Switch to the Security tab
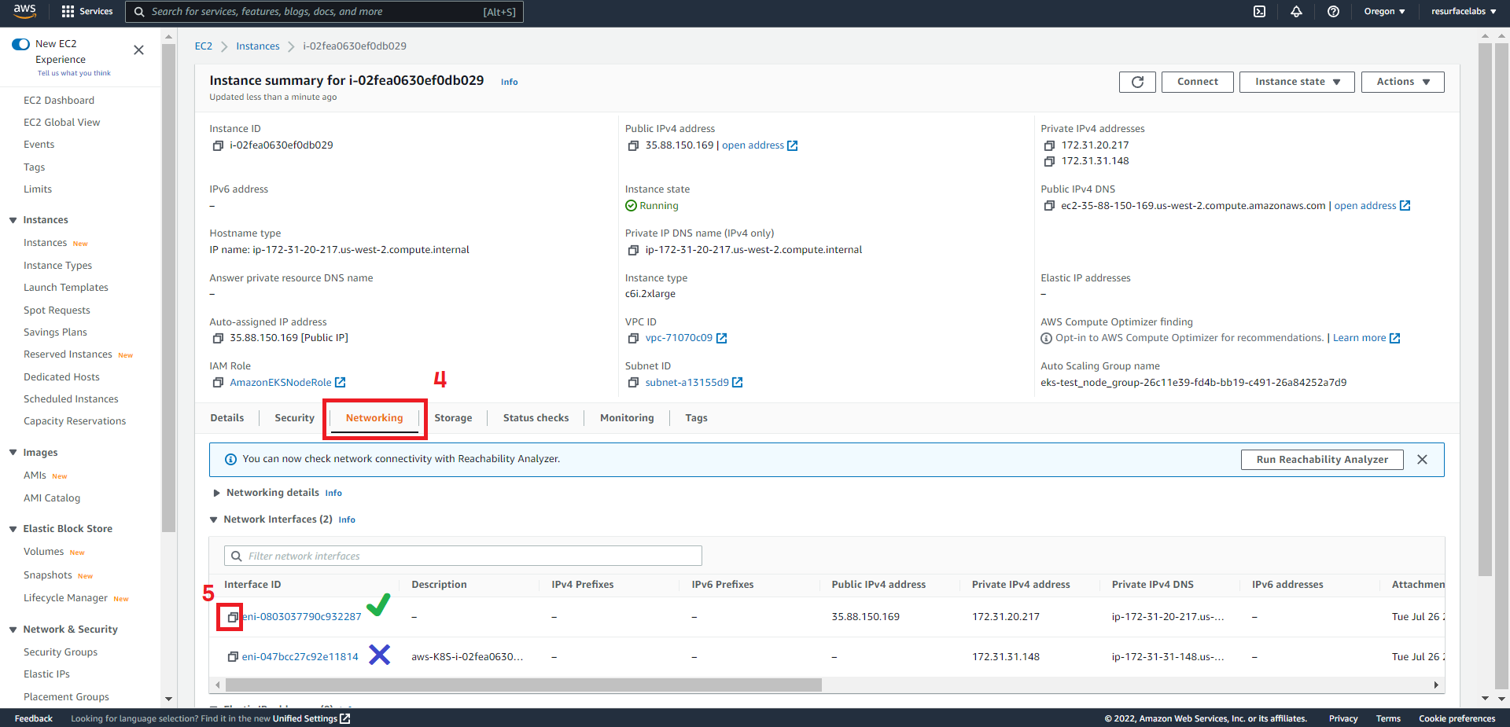Screen dimensions: 1510x727 click(294, 418)
